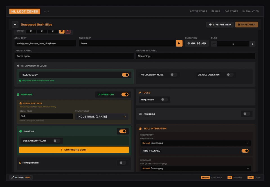Viewport: 270px width, 187px height.
Task: Click the UI Size expand icon
Action: click(x=13, y=177)
